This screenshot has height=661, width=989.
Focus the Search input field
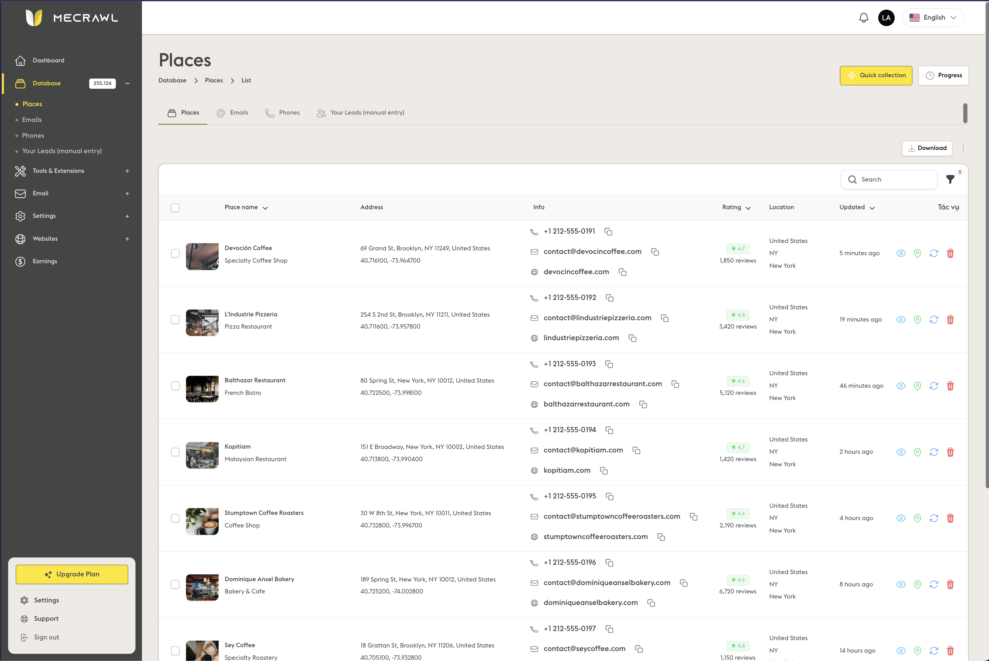tap(889, 180)
